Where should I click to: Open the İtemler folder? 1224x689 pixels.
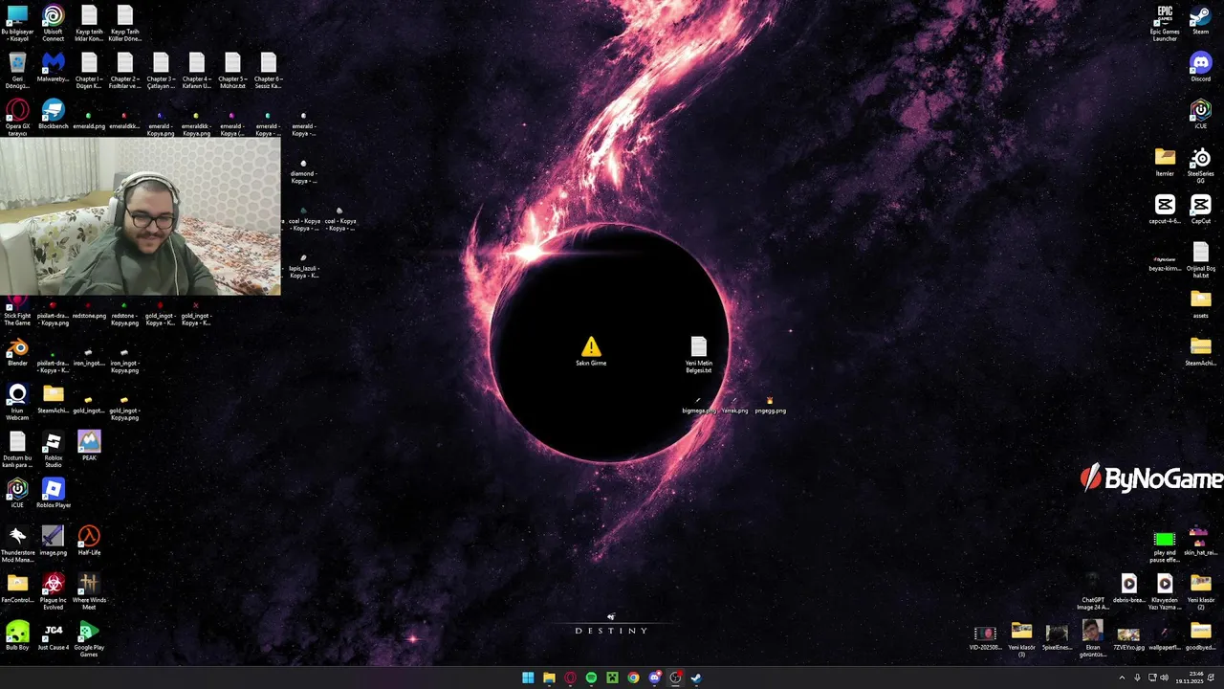click(x=1165, y=162)
